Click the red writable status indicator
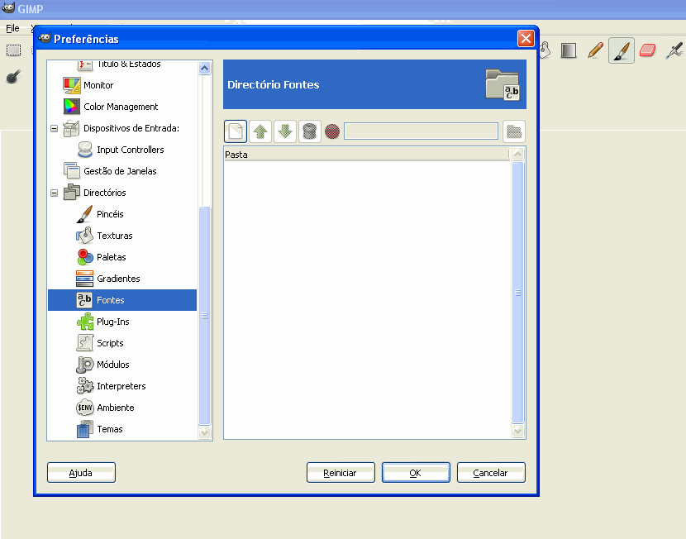686x539 pixels. click(332, 131)
